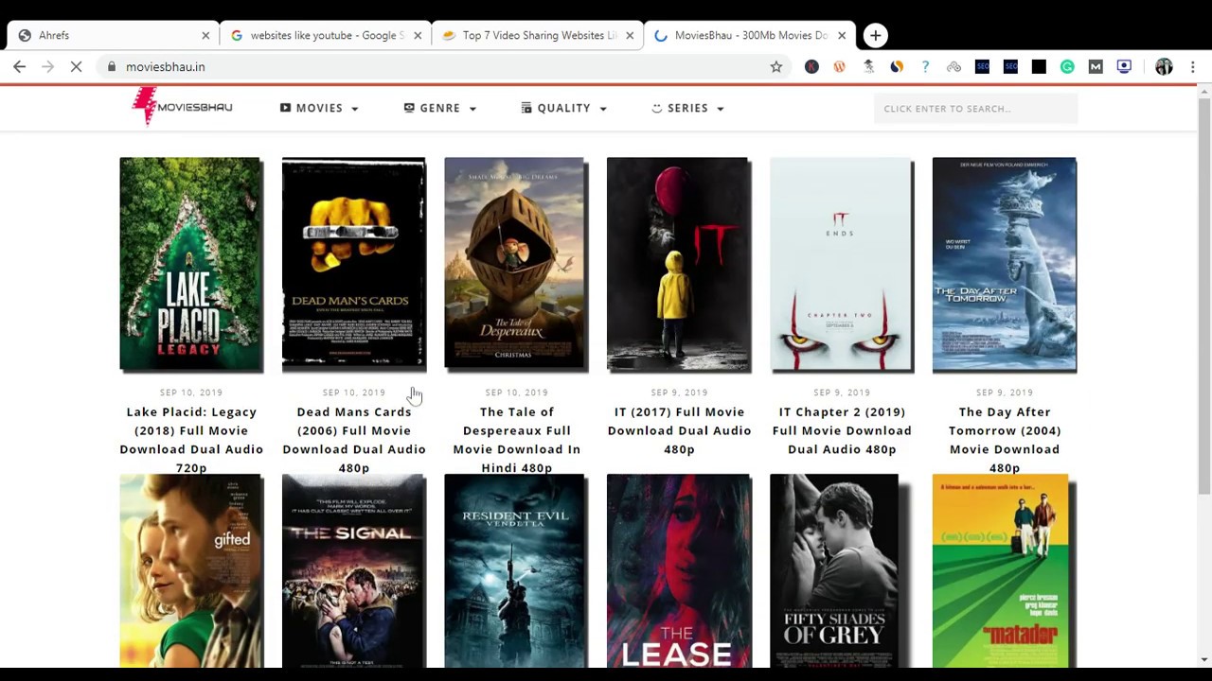This screenshot has height=681, width=1212.
Task: Open the Chrome profile avatar
Action: pyautogui.click(x=1164, y=66)
